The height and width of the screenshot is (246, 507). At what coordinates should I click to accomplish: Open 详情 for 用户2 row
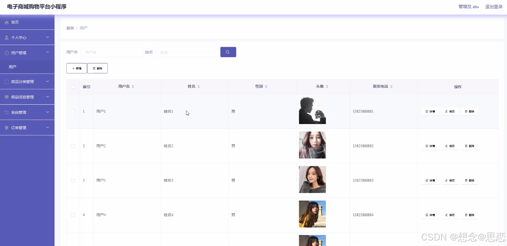(x=430, y=146)
